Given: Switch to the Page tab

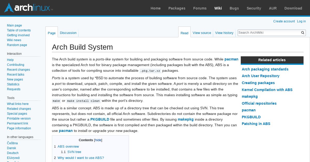Looking at the screenshot, I should pos(52,33).
